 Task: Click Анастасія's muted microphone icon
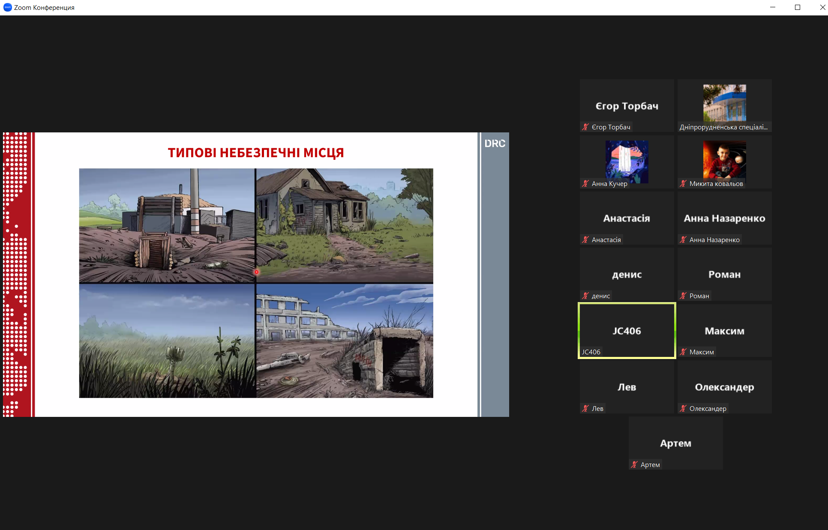(585, 240)
